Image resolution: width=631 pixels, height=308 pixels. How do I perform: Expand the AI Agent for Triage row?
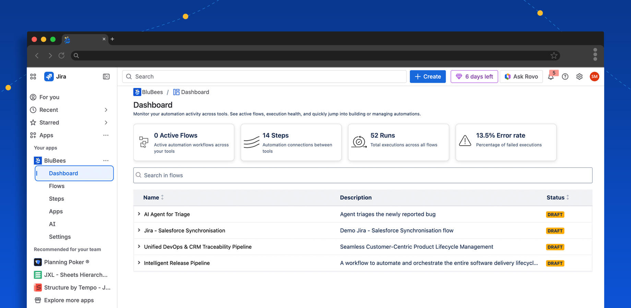click(139, 214)
